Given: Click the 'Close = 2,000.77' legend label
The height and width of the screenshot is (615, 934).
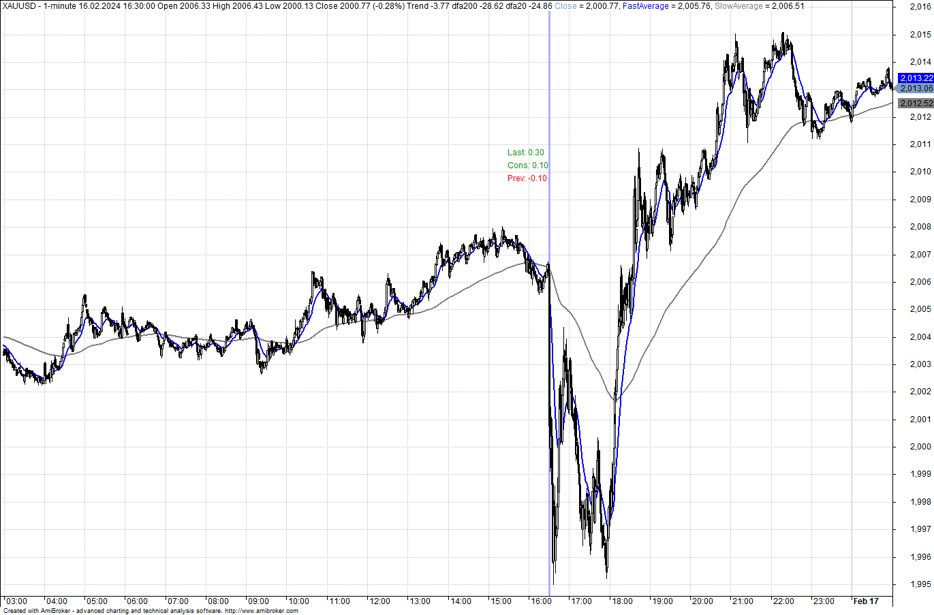Looking at the screenshot, I should (587, 6).
